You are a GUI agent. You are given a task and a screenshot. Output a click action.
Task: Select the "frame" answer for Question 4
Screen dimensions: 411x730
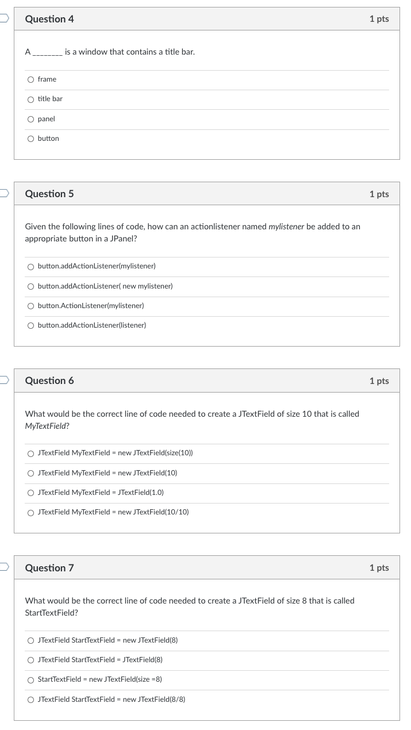30,79
